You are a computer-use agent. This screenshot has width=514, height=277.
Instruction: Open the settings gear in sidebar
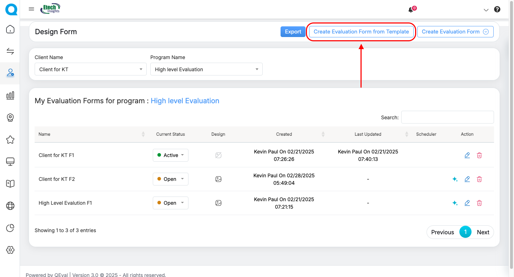pos(10,250)
